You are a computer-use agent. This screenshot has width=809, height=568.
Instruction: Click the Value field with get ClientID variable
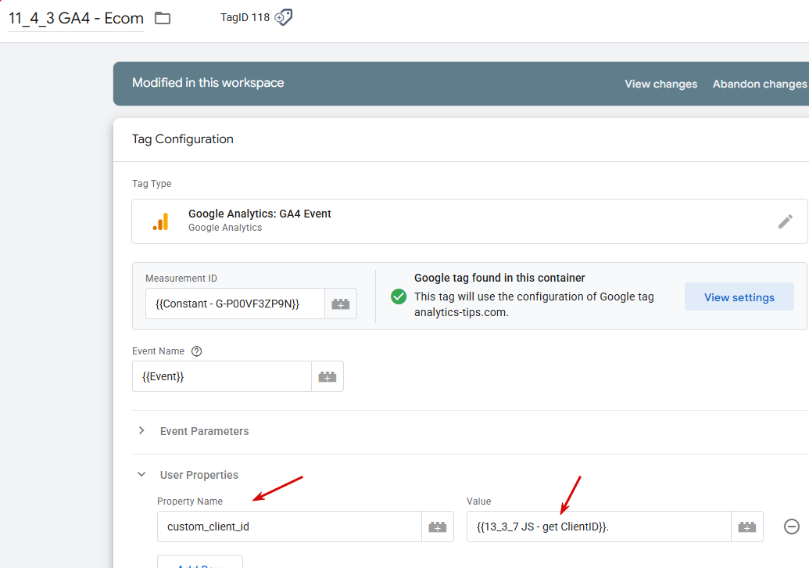(599, 527)
